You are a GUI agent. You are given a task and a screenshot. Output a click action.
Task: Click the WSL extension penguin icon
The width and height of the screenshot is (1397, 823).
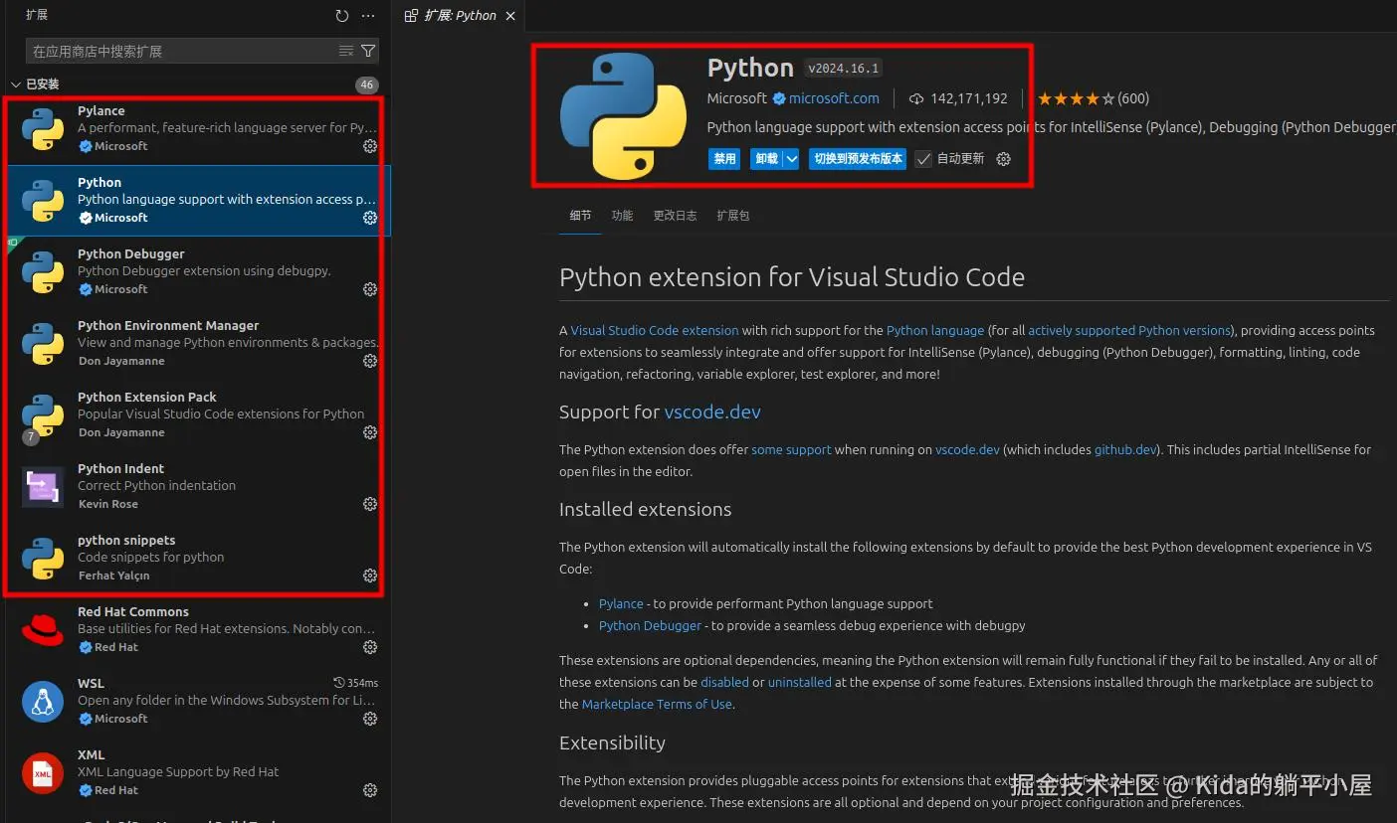(43, 702)
